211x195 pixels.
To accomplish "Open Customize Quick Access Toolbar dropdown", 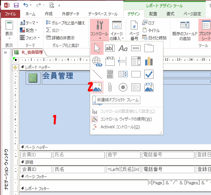I will (59, 6).
